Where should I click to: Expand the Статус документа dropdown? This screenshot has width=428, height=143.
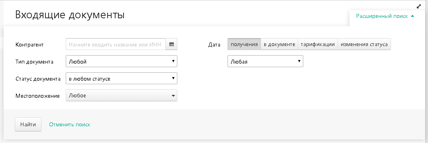click(122, 78)
